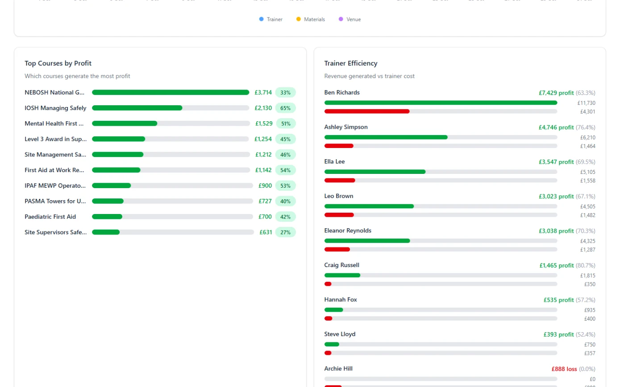
Task: Toggle the Trainer series in the chart legend
Action: click(270, 19)
